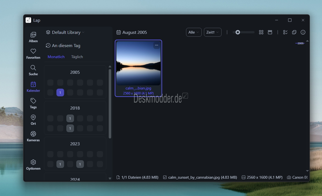Switch to the Täglich tab
Viewport: 322px width, 196px height.
77,57
